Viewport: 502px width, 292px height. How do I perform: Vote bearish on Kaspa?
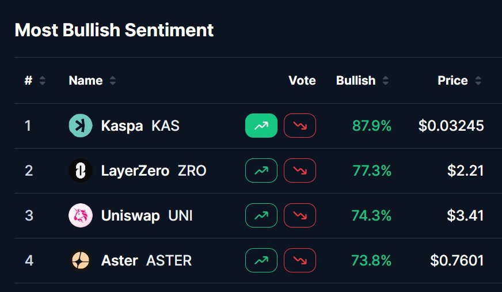pyautogui.click(x=300, y=126)
